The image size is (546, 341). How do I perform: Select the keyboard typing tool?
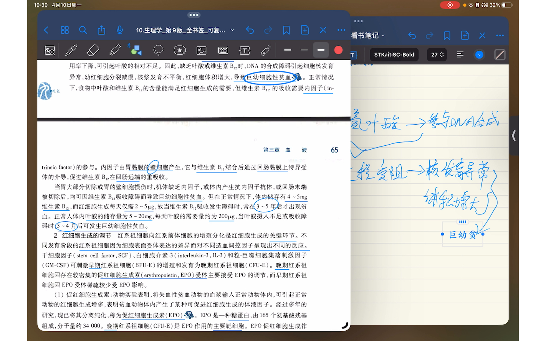[x=223, y=50]
